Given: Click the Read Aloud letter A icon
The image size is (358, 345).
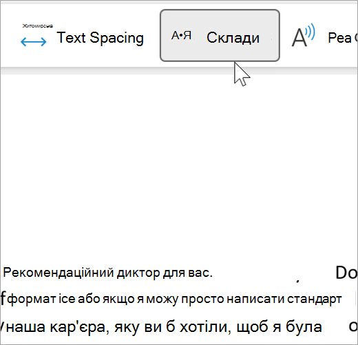Looking at the screenshot, I should click(x=299, y=37).
